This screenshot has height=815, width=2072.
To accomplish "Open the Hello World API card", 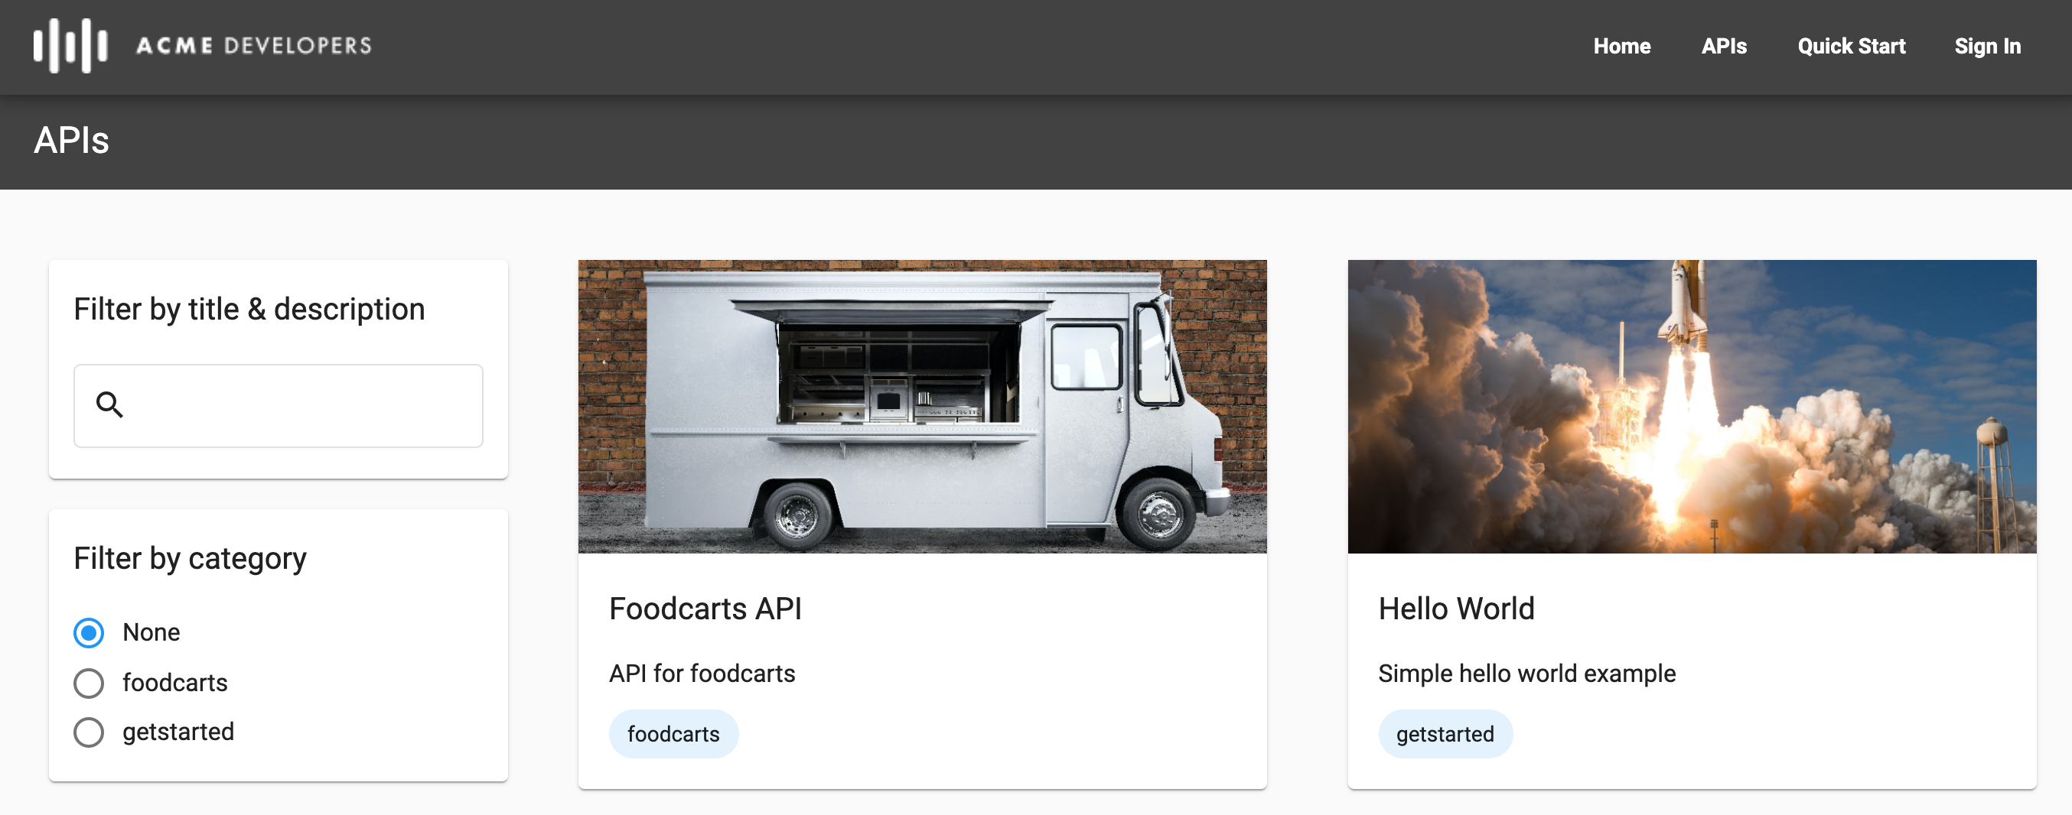I will click(1456, 609).
